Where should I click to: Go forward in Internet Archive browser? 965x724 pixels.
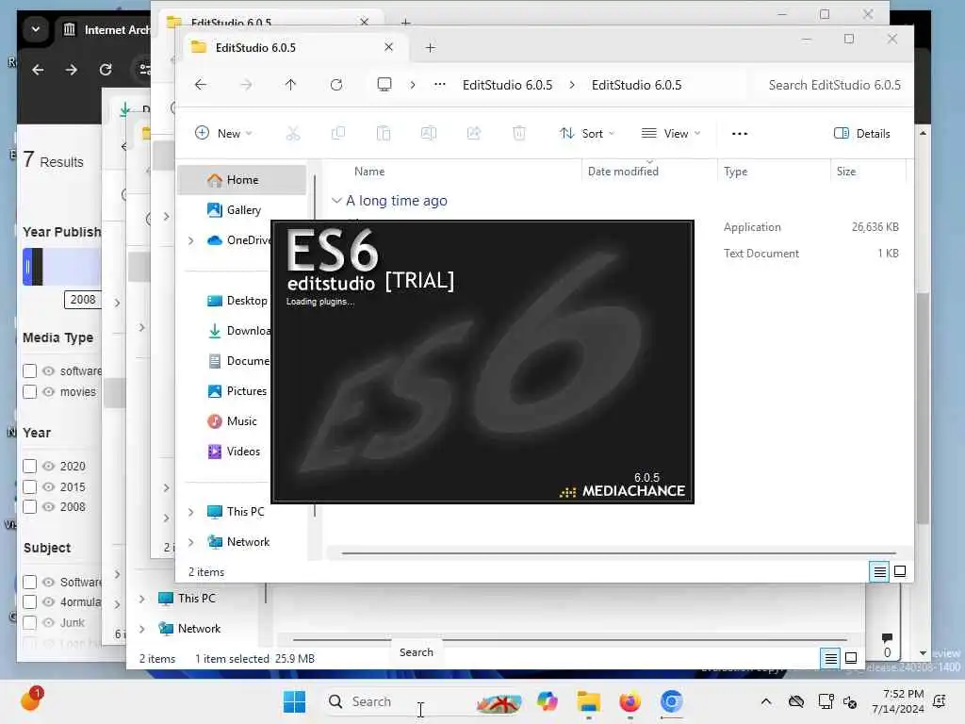[x=72, y=70]
